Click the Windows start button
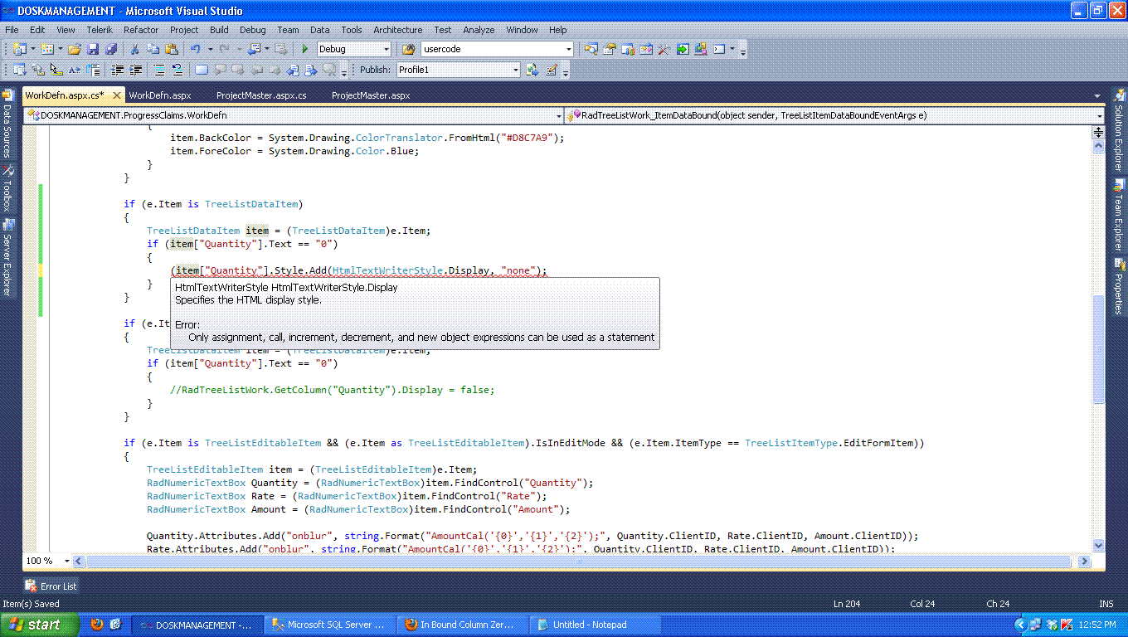This screenshot has width=1128, height=637. point(39,625)
